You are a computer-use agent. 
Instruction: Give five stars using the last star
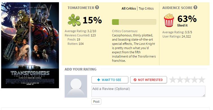tap(202, 80)
